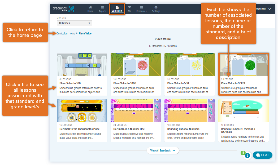Click the CHAT button

[262, 155]
